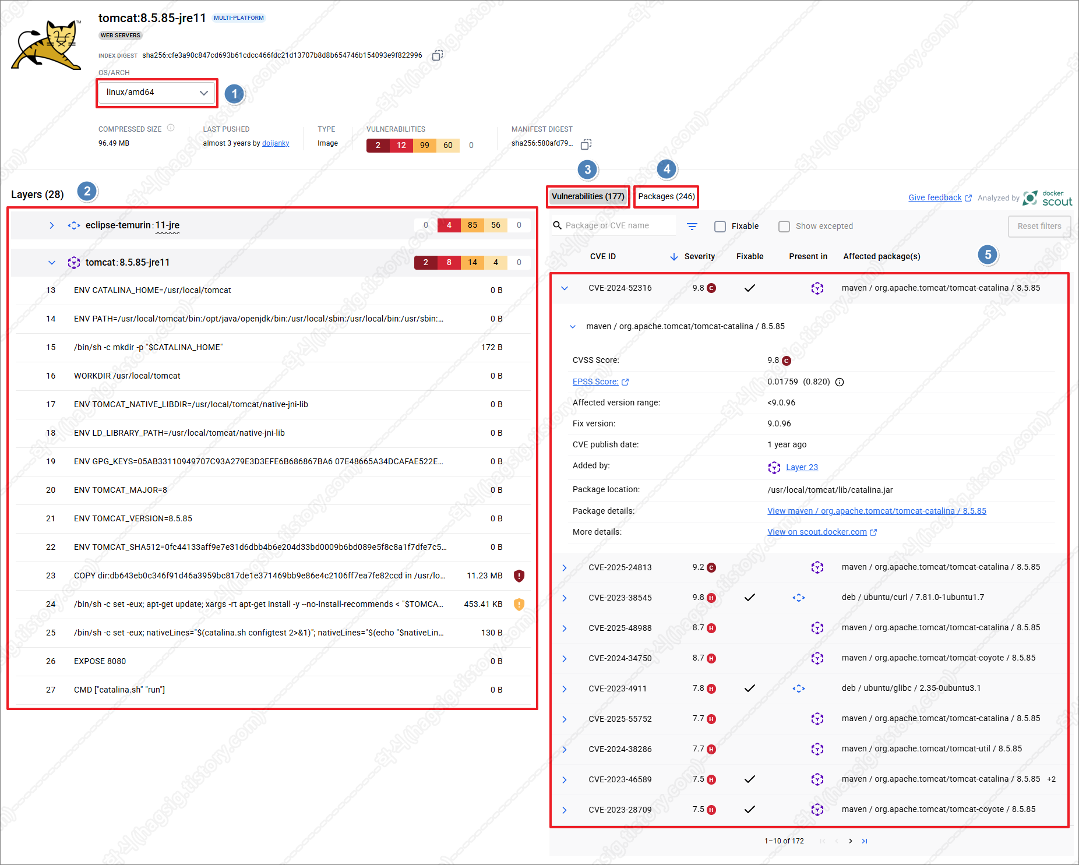Viewport: 1079px width, 865px height.
Task: Click the search magnifier icon
Action: click(x=558, y=225)
